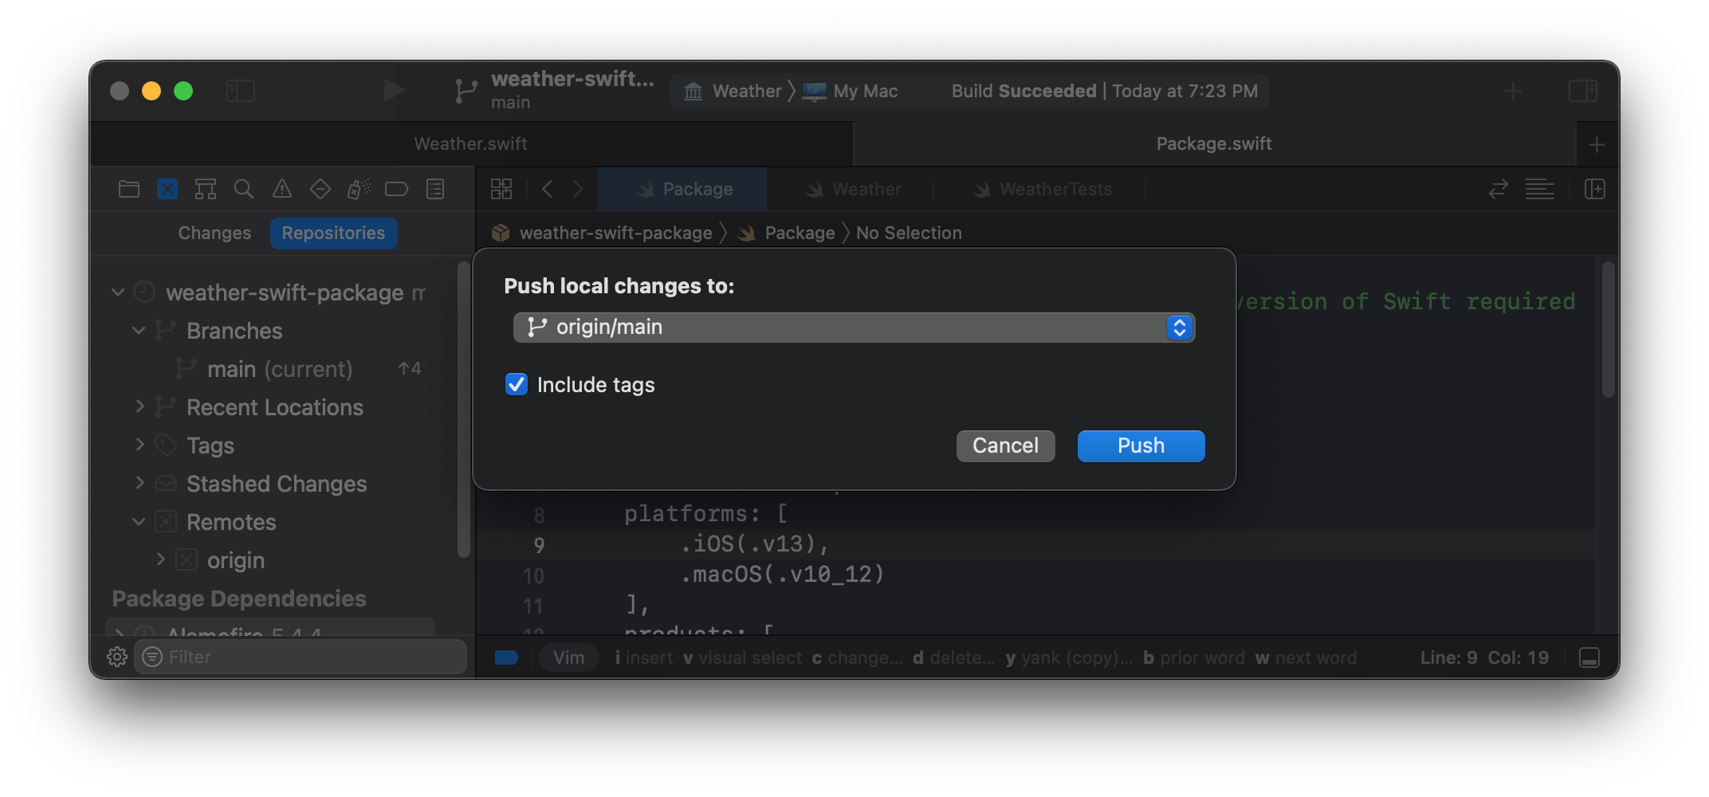The height and width of the screenshot is (797, 1709).
Task: Select the Package editor tab
Action: pyautogui.click(x=682, y=189)
